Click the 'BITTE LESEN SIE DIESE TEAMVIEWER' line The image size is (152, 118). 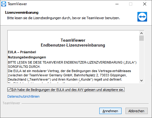(72, 62)
